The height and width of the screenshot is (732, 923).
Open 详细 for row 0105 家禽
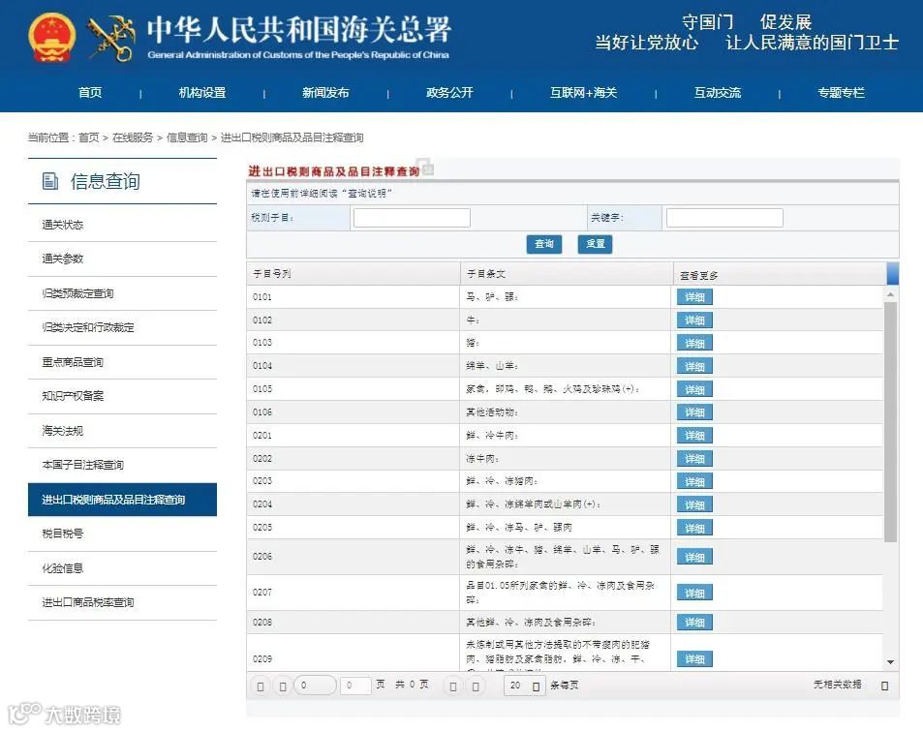pos(694,389)
